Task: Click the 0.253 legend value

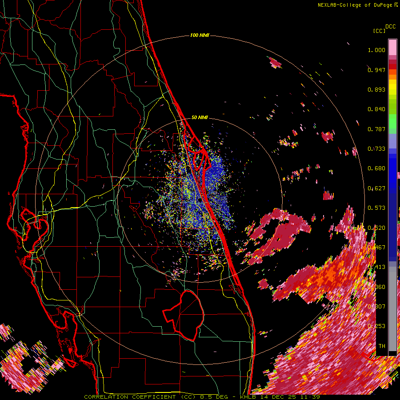Action: coord(376,326)
